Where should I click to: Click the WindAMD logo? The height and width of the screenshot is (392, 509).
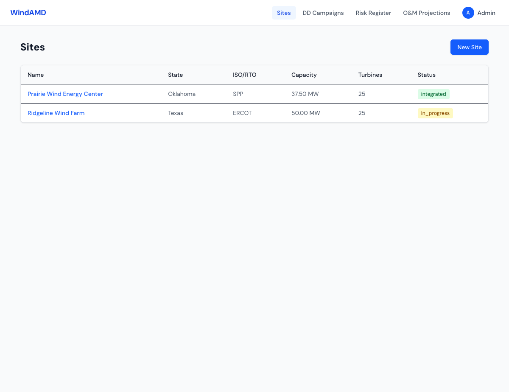pyautogui.click(x=28, y=12)
